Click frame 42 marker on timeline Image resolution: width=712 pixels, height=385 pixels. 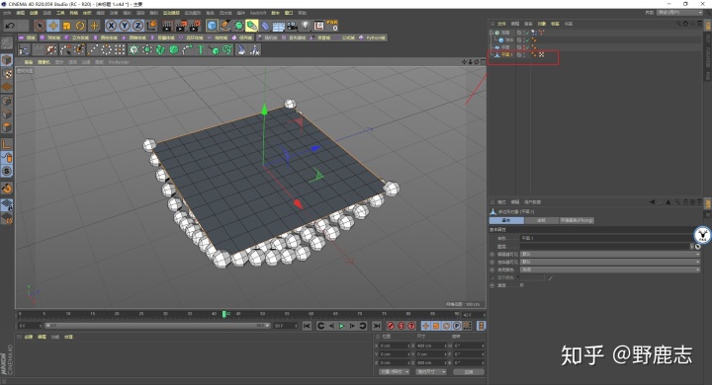click(x=223, y=314)
